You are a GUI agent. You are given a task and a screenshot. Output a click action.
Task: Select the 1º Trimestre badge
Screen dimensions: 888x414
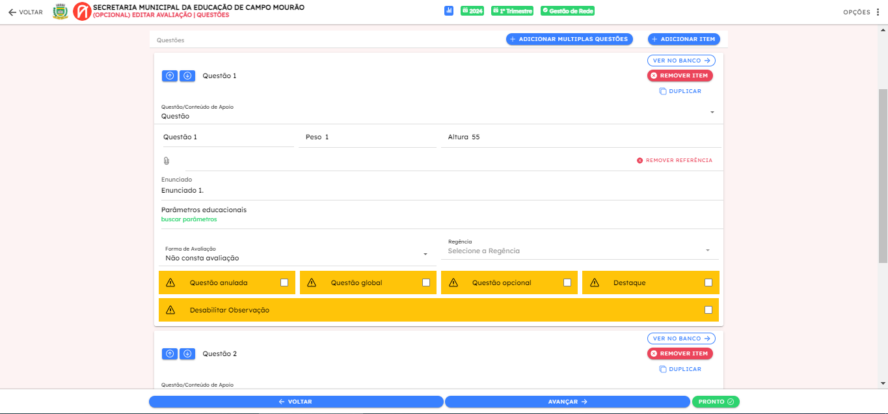512,11
